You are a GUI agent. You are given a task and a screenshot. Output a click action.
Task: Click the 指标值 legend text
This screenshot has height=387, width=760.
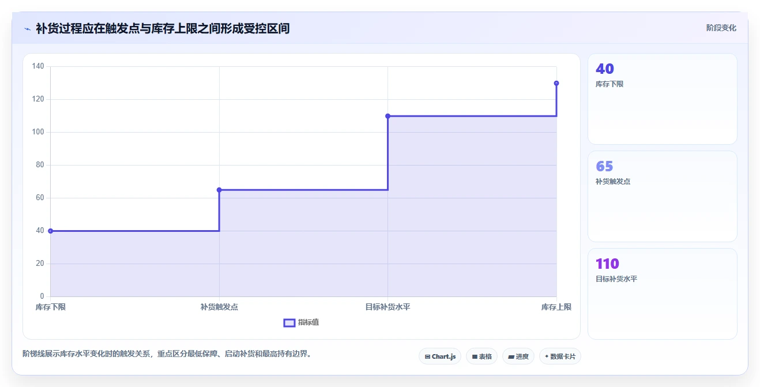tap(308, 322)
